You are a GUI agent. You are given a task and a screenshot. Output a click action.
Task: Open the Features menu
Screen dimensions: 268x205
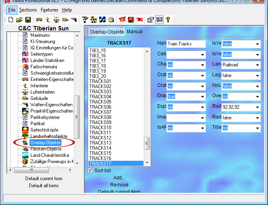49,10
